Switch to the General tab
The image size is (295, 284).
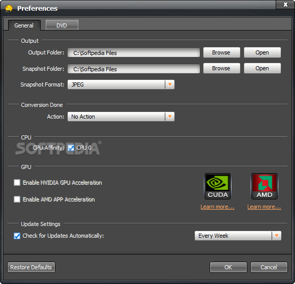(x=24, y=25)
